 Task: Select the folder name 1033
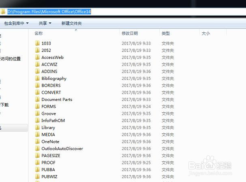(46, 43)
